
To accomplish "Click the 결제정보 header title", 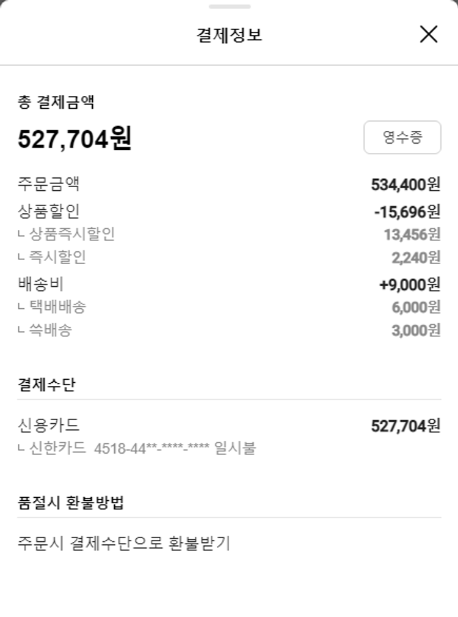I will 229,35.
